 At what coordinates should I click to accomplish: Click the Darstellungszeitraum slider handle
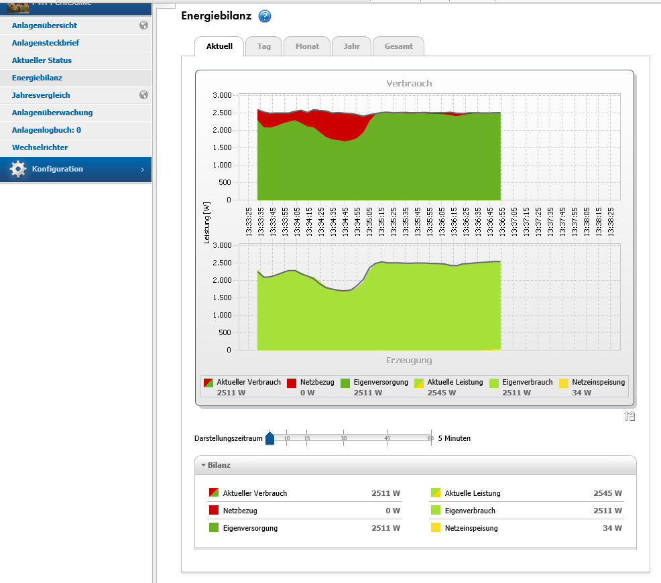tap(270, 438)
